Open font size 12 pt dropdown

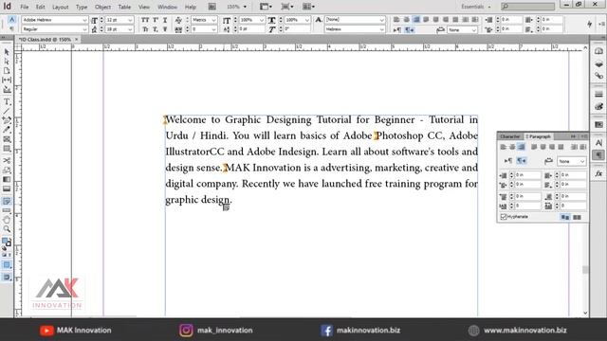(130, 20)
